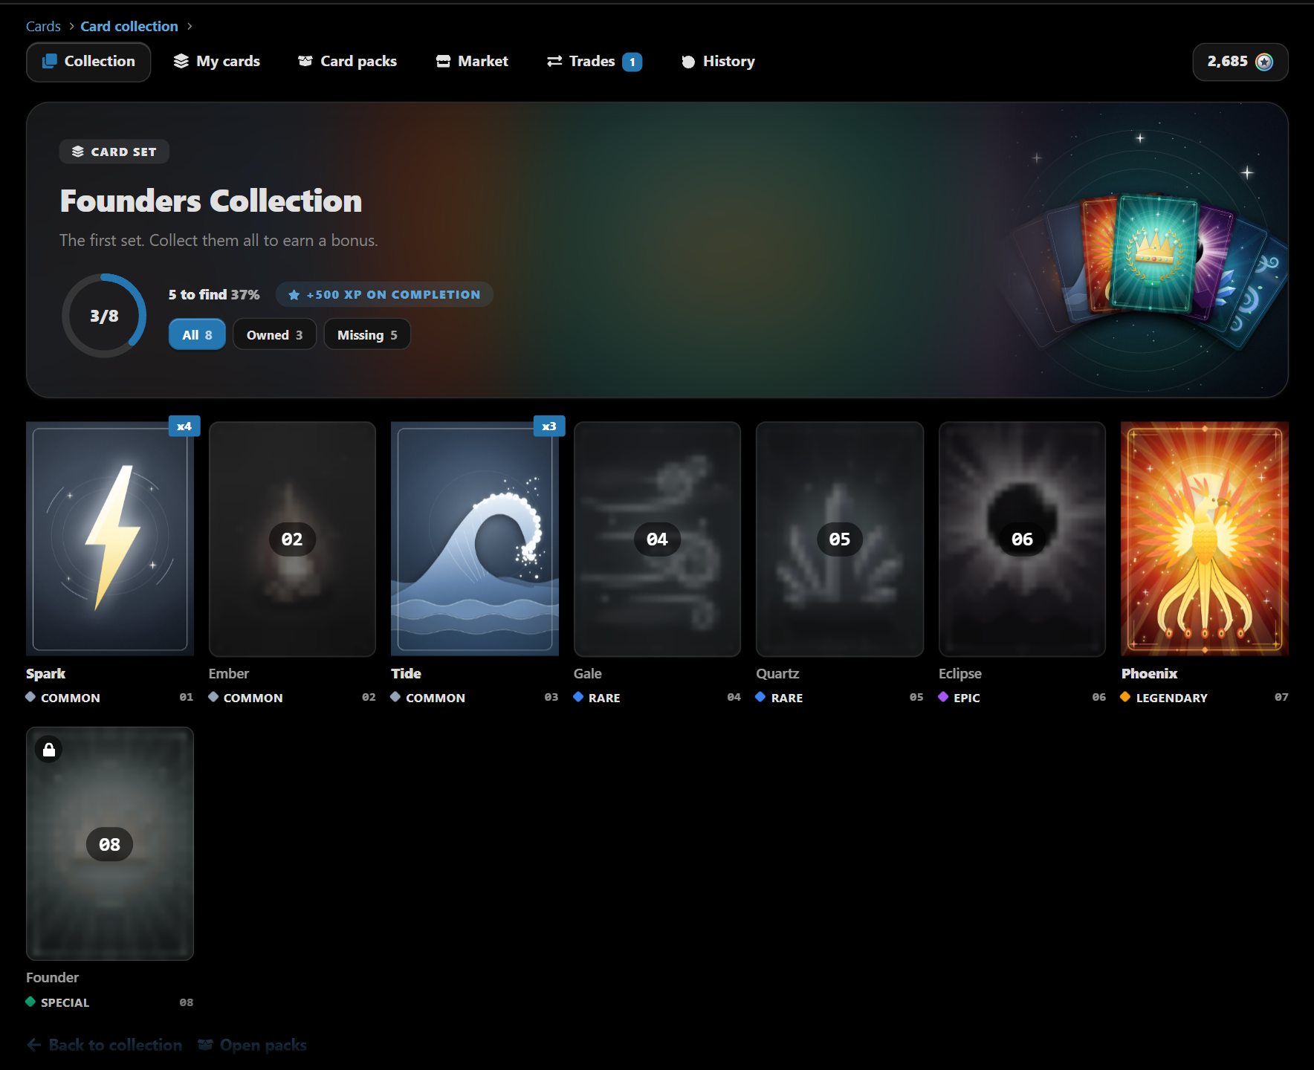The width and height of the screenshot is (1314, 1070).
Task: Click the My cards stack icon
Action: [x=181, y=62]
